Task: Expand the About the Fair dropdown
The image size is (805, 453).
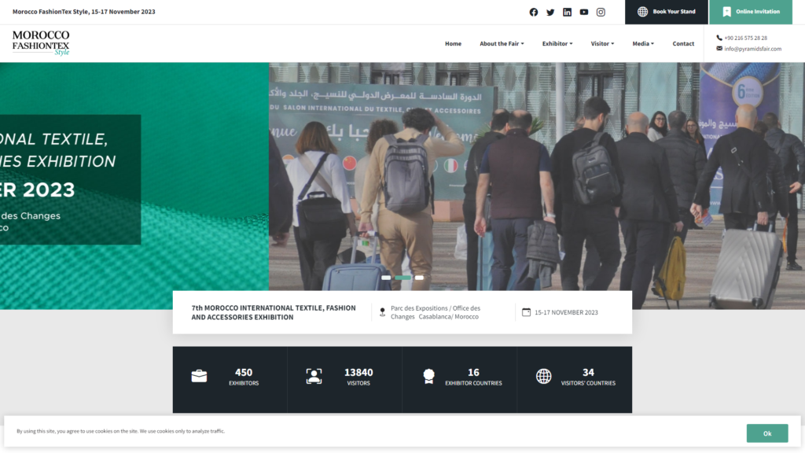Action: (x=502, y=44)
